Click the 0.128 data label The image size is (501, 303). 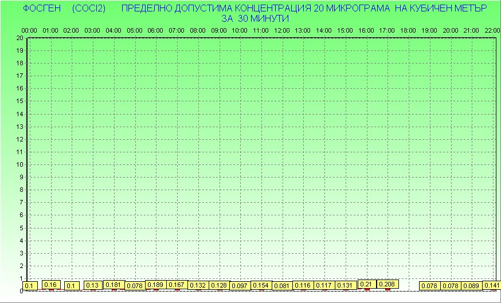click(x=219, y=285)
